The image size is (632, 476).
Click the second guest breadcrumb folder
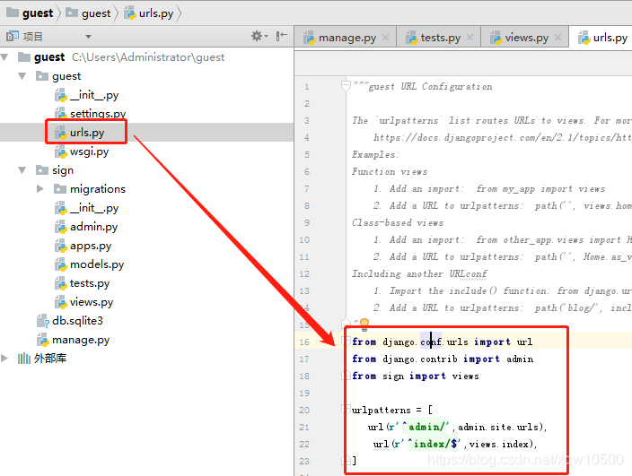pyautogui.click(x=88, y=13)
